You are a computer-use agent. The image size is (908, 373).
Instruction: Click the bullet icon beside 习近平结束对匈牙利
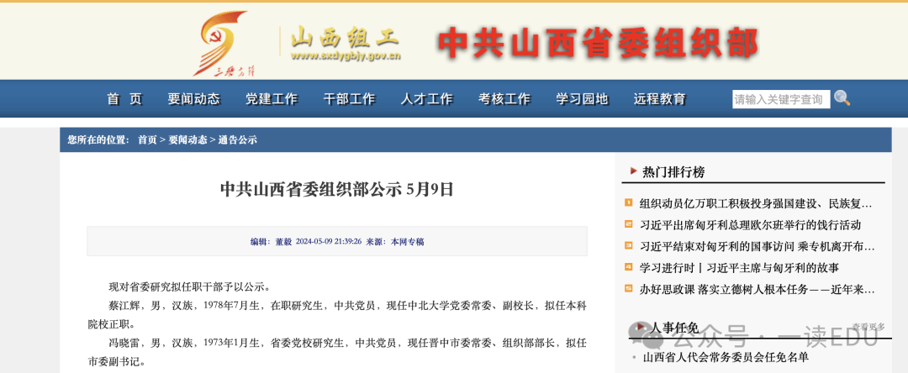click(629, 246)
